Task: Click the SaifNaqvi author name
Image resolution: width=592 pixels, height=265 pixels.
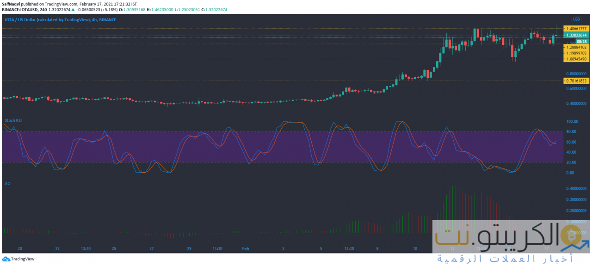Action: pyautogui.click(x=12, y=3)
